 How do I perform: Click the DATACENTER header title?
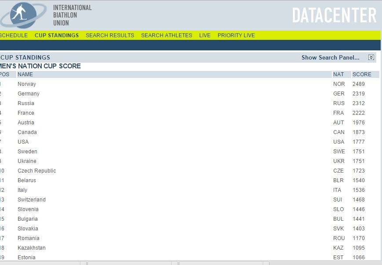click(x=334, y=15)
